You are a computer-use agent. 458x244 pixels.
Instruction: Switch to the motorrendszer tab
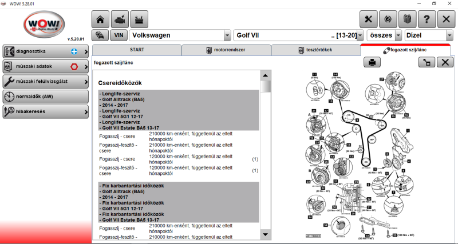(x=226, y=50)
